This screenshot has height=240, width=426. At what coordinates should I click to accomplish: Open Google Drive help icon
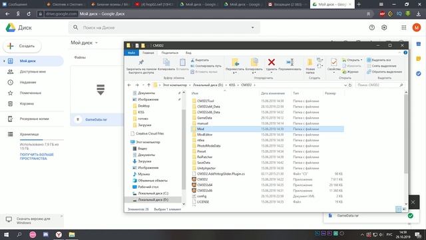tap(371, 27)
